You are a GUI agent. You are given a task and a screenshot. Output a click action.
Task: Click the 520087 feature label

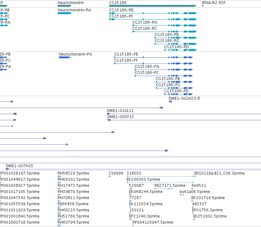tap(136, 186)
